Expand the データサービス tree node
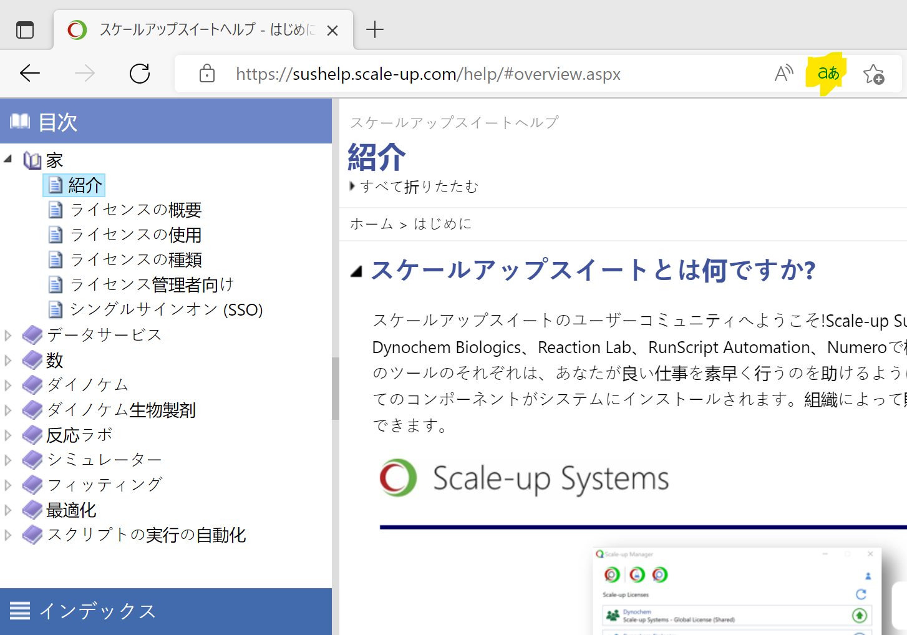 [8, 334]
